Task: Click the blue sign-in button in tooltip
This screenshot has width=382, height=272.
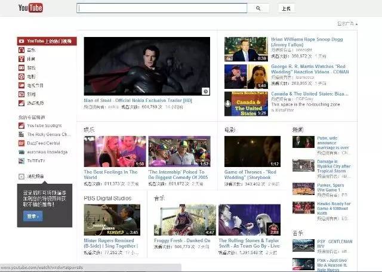Action: point(33,216)
